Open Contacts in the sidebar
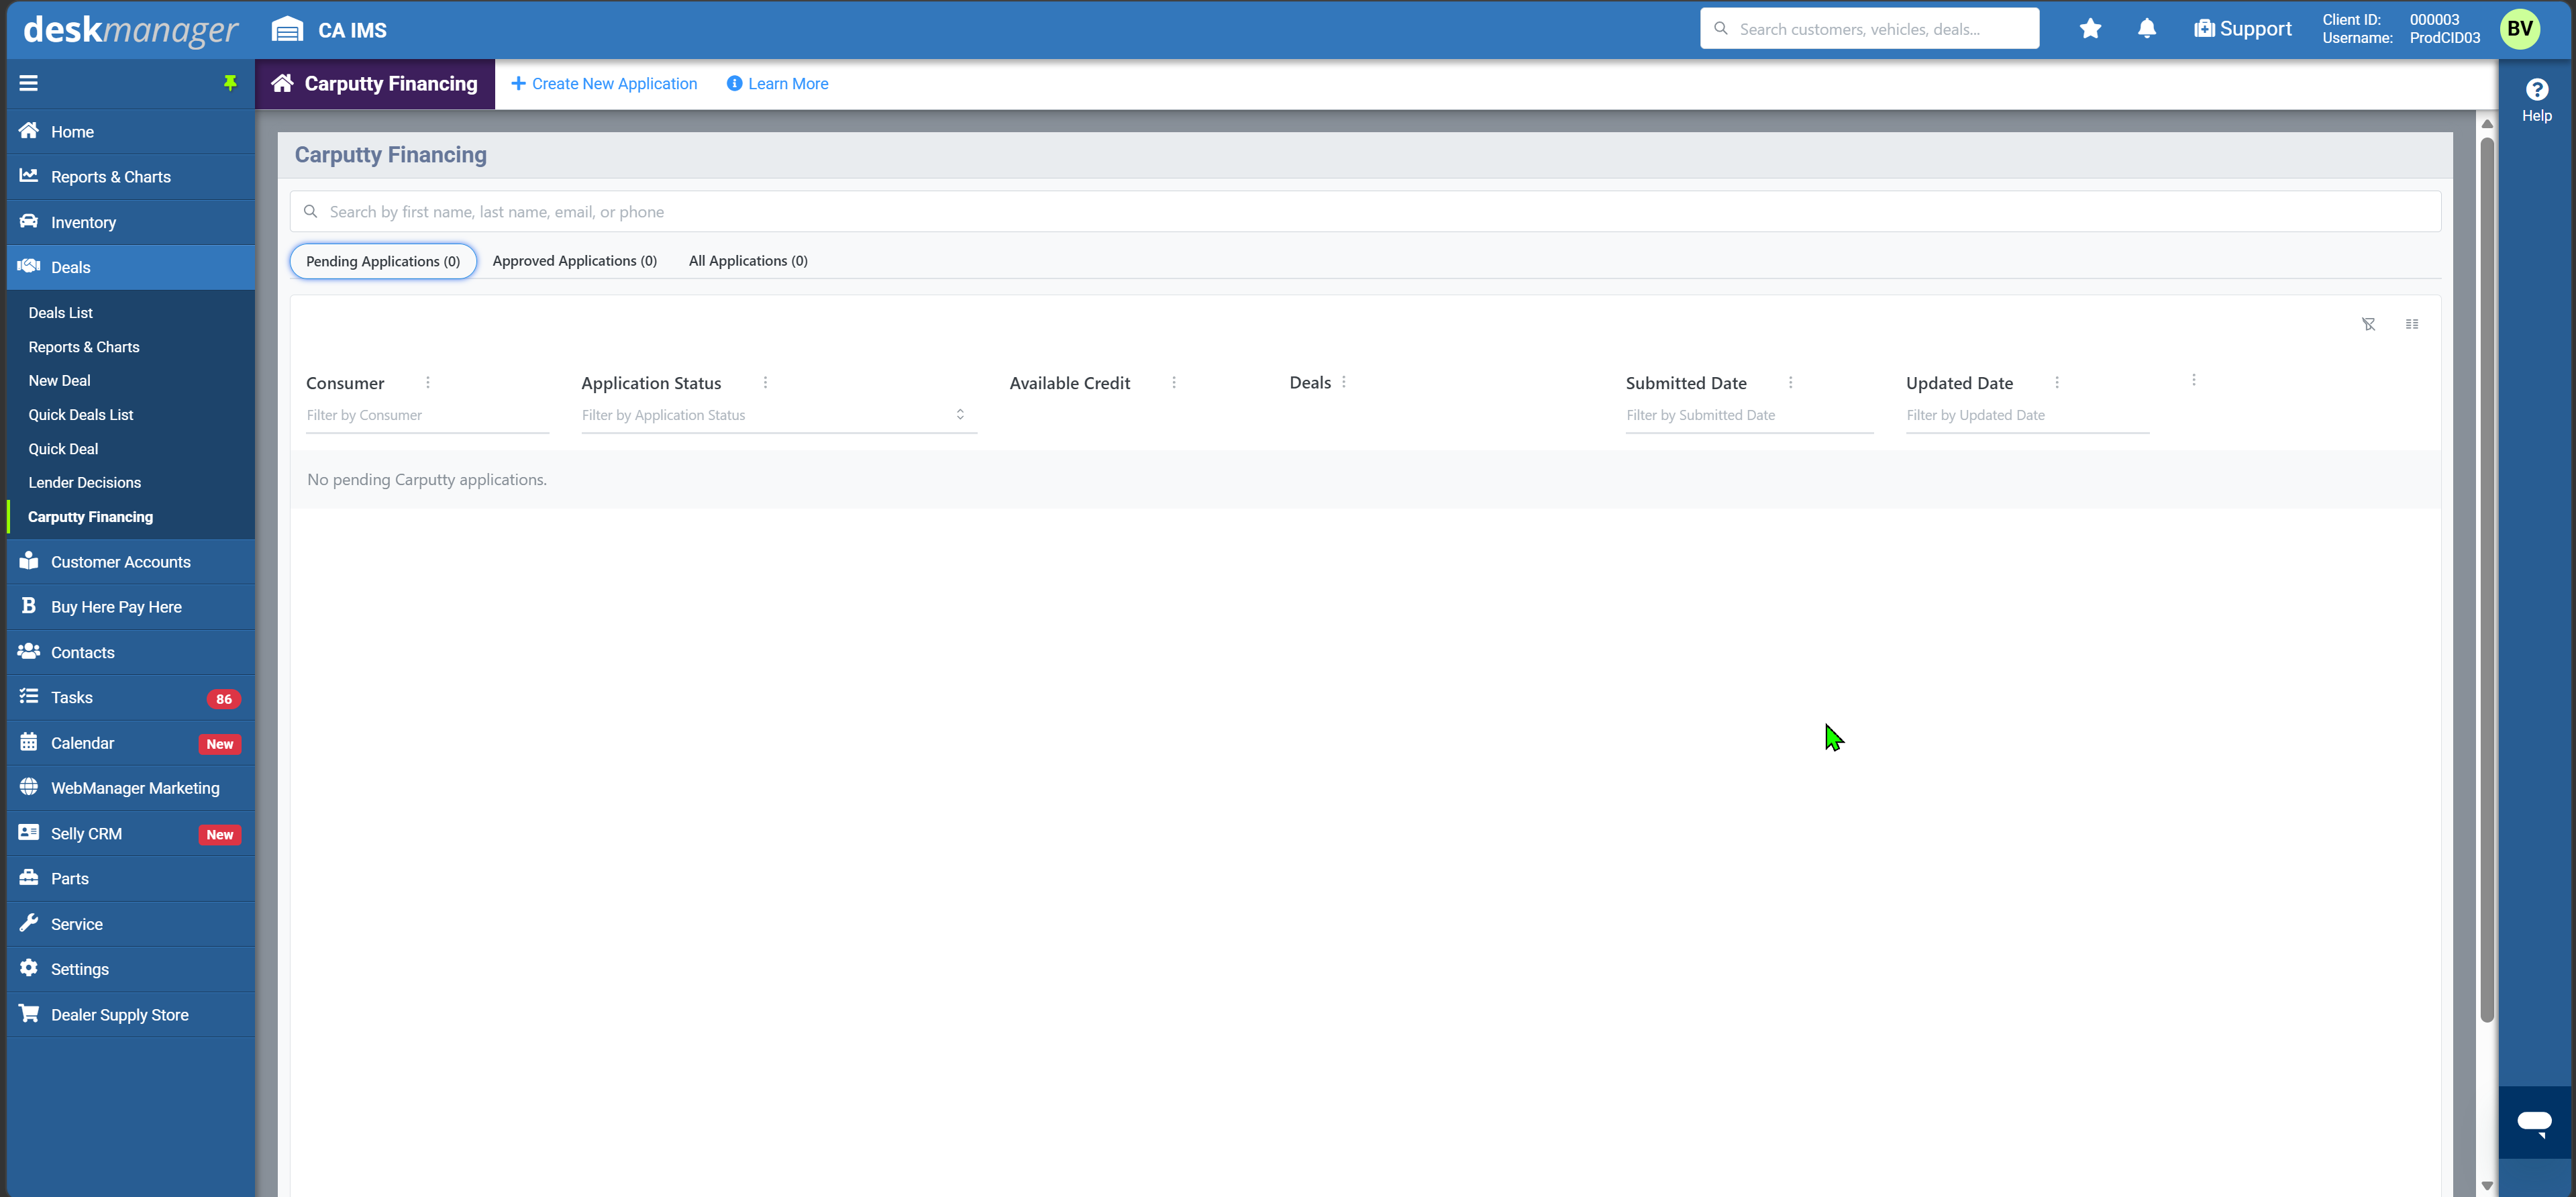 131,652
